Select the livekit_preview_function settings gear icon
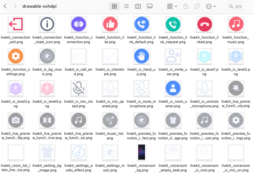This screenshot has height=176, width=254. [x=236, y=120]
